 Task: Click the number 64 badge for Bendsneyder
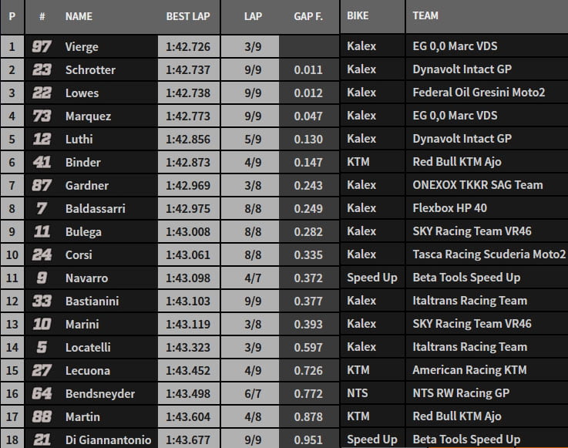click(x=42, y=393)
